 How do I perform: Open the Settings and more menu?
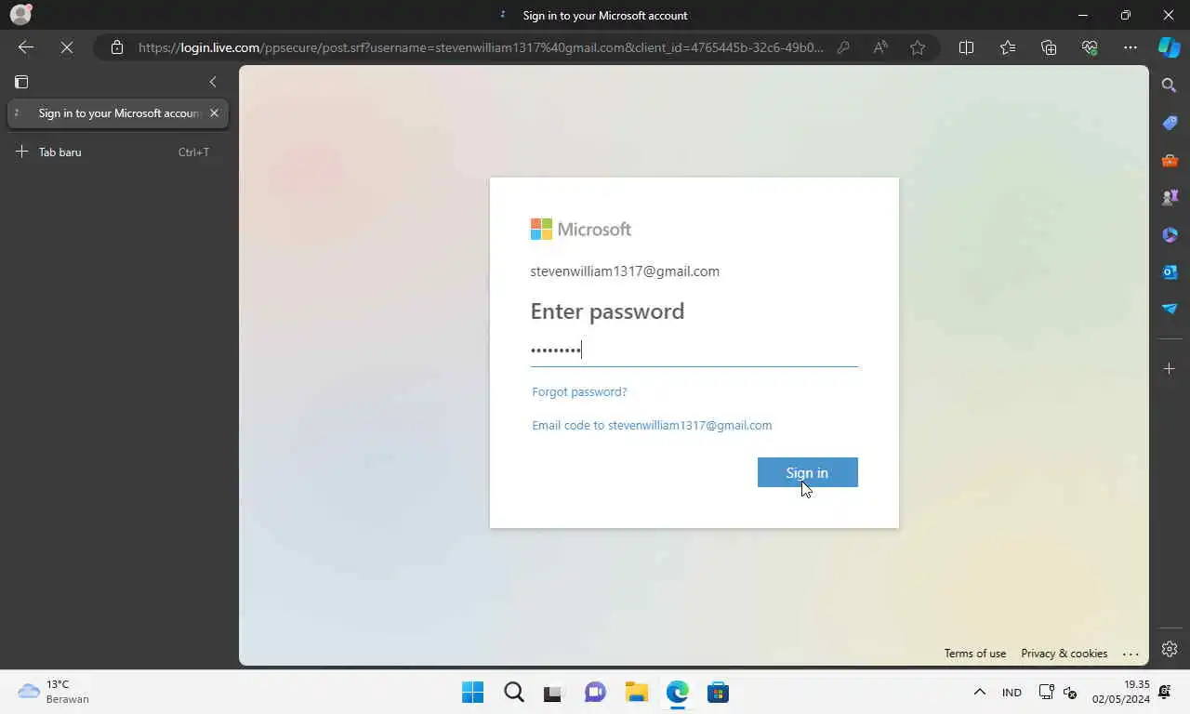click(x=1130, y=47)
